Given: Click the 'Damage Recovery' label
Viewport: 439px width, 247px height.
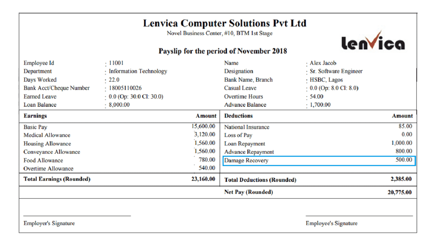Looking at the screenshot, I should [x=246, y=161].
